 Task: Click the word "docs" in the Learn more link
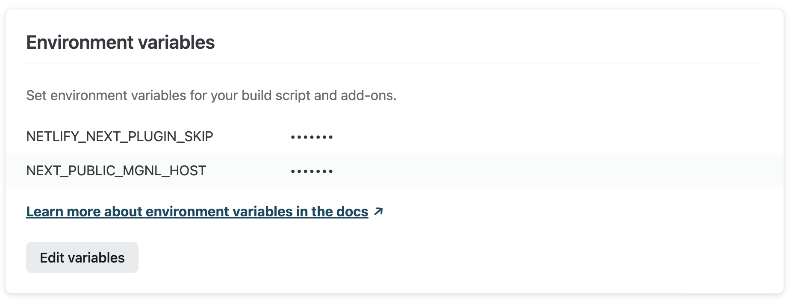tap(352, 212)
